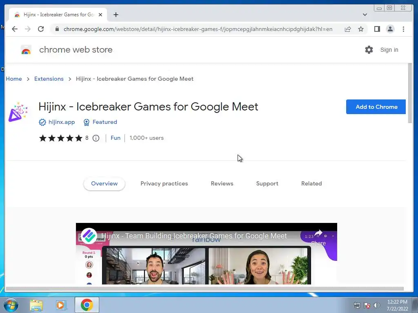Visit the hijinx.app publisher link
418x313 pixels.
tap(62, 122)
